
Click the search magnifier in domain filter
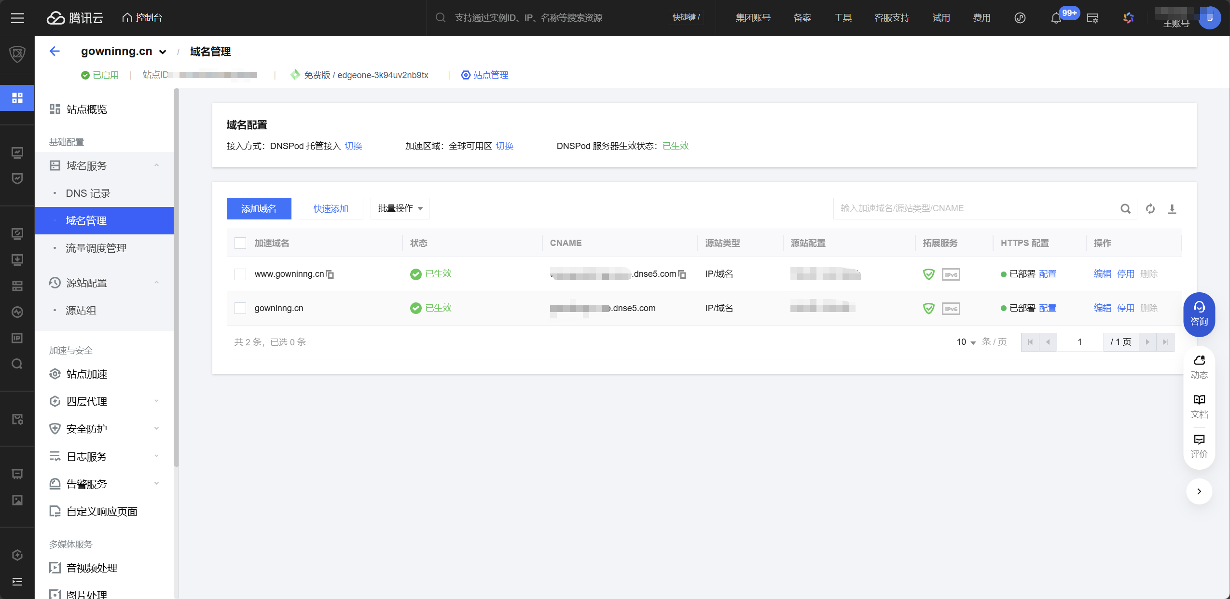[1125, 209]
